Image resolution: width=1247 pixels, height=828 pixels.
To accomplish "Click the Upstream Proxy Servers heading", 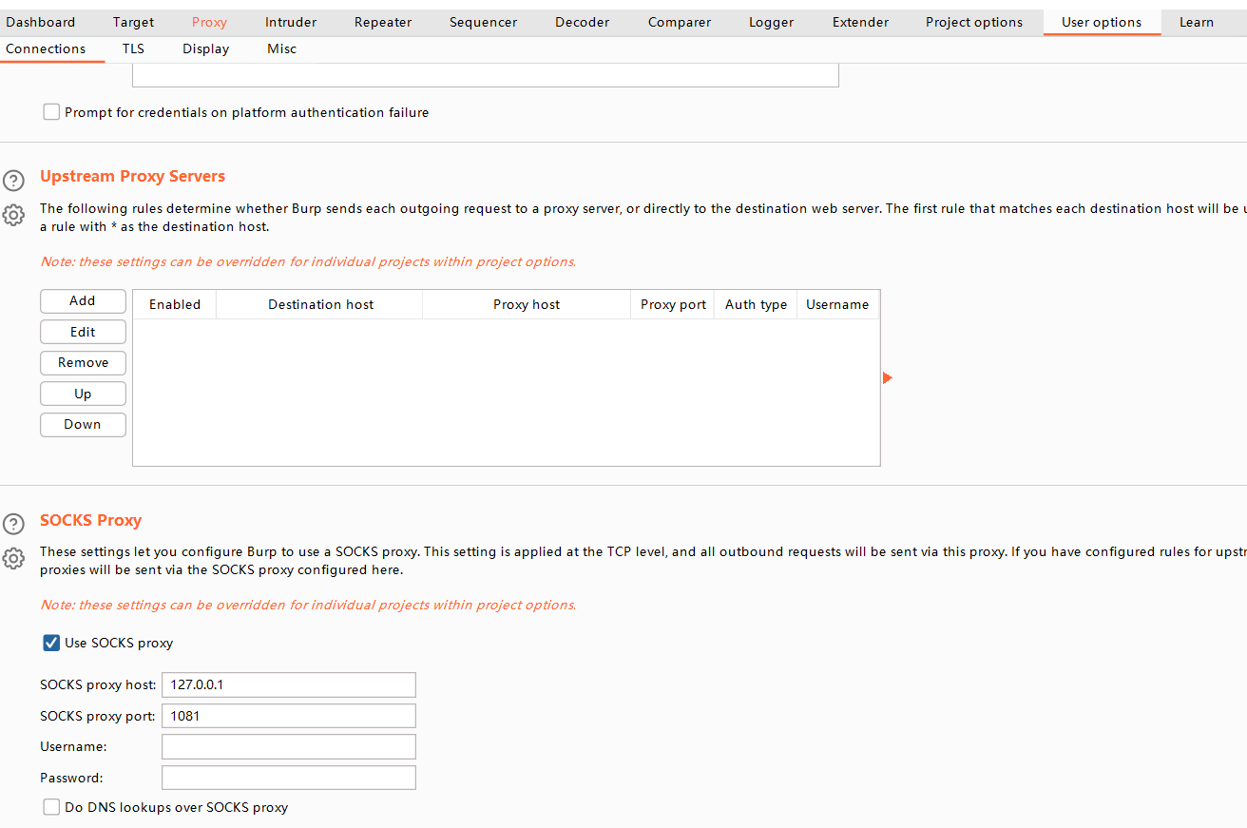I will click(x=132, y=176).
